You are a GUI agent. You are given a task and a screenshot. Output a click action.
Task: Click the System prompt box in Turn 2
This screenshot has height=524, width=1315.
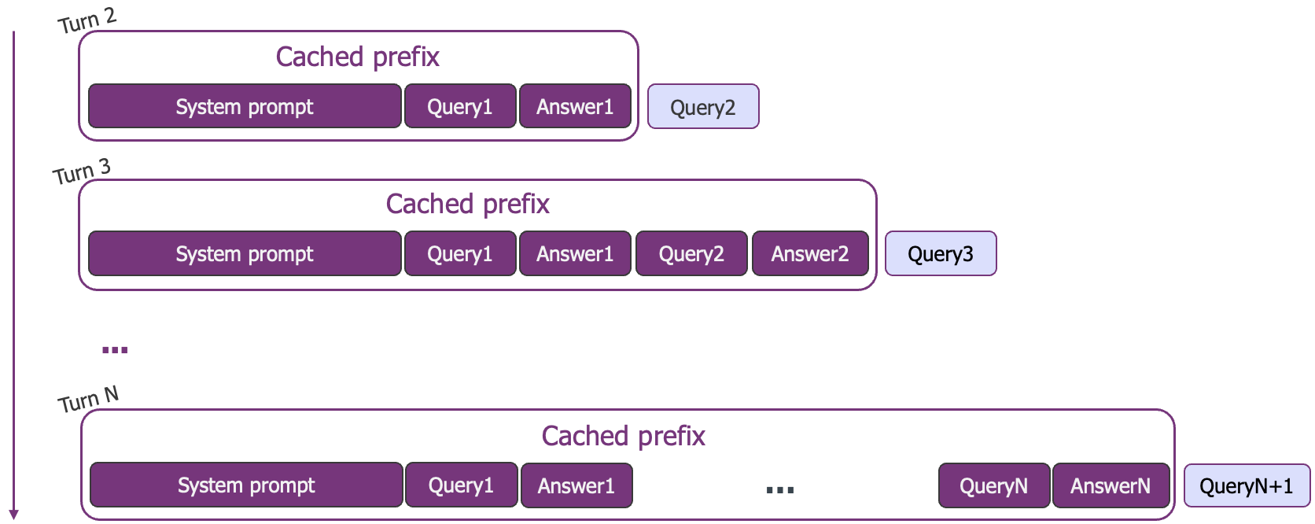245,106
